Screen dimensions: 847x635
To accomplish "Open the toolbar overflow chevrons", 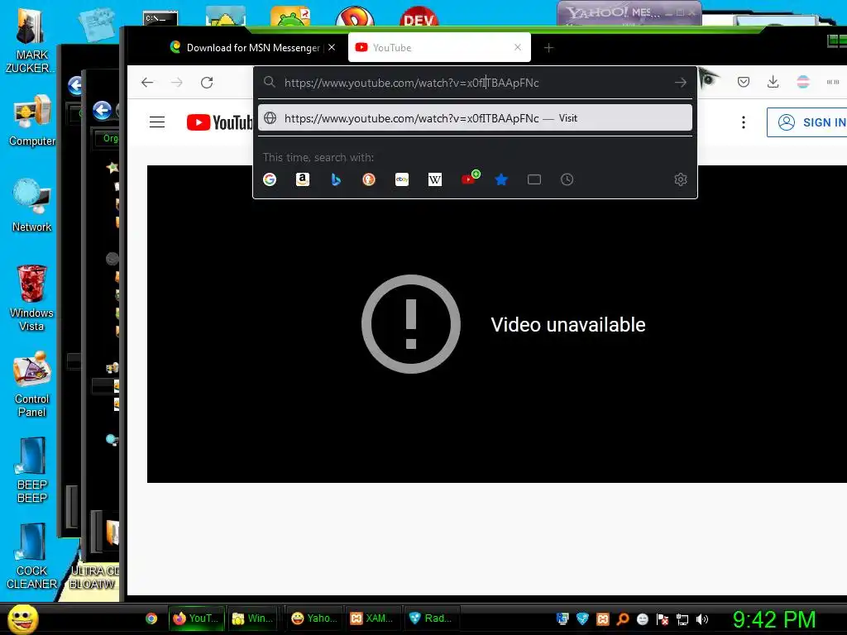I will pyautogui.click(x=832, y=82).
